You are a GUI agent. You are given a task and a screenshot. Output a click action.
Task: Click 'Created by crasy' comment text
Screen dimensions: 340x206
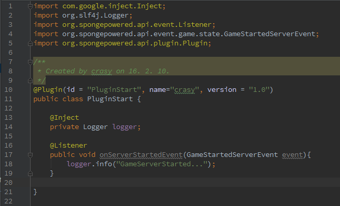pyautogui.click(x=79, y=71)
